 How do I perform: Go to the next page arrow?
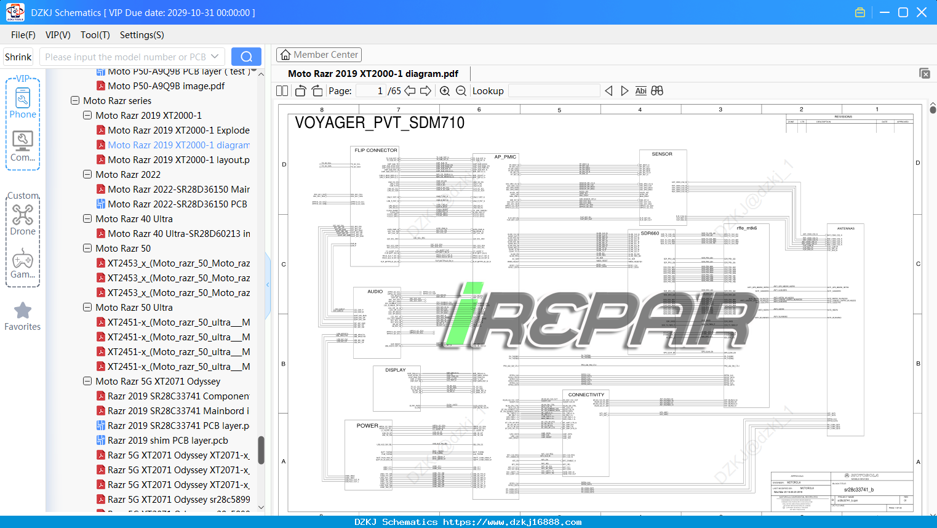pyautogui.click(x=426, y=91)
